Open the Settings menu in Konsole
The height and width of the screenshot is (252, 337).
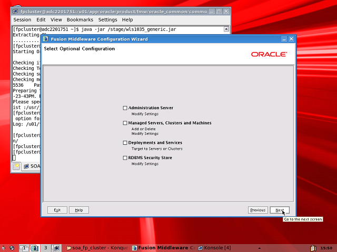107,20
